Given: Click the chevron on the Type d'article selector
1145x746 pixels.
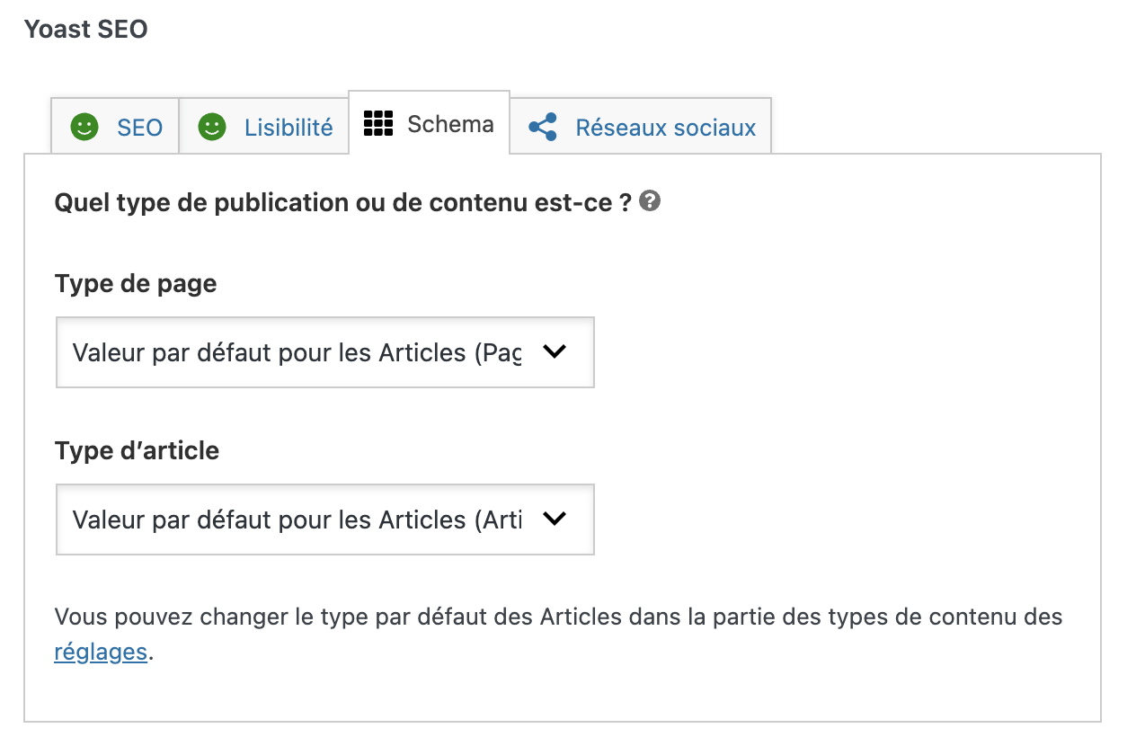Looking at the screenshot, I should tap(555, 520).
